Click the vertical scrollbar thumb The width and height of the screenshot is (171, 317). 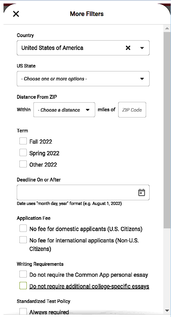pos(167,130)
